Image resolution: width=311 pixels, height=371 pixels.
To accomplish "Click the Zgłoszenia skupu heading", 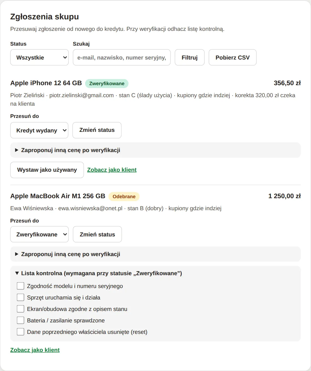I will [x=44, y=17].
